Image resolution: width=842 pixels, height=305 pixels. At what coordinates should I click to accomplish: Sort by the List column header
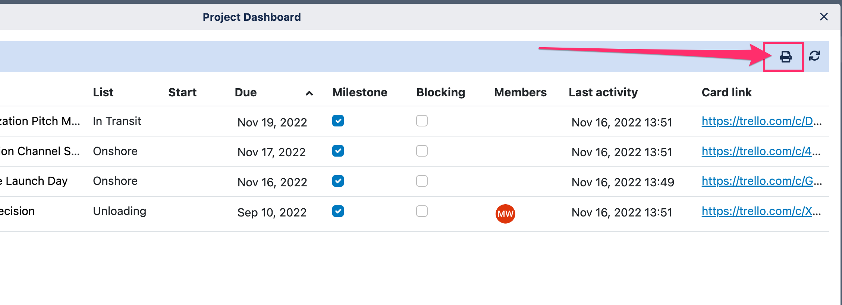pyautogui.click(x=103, y=92)
